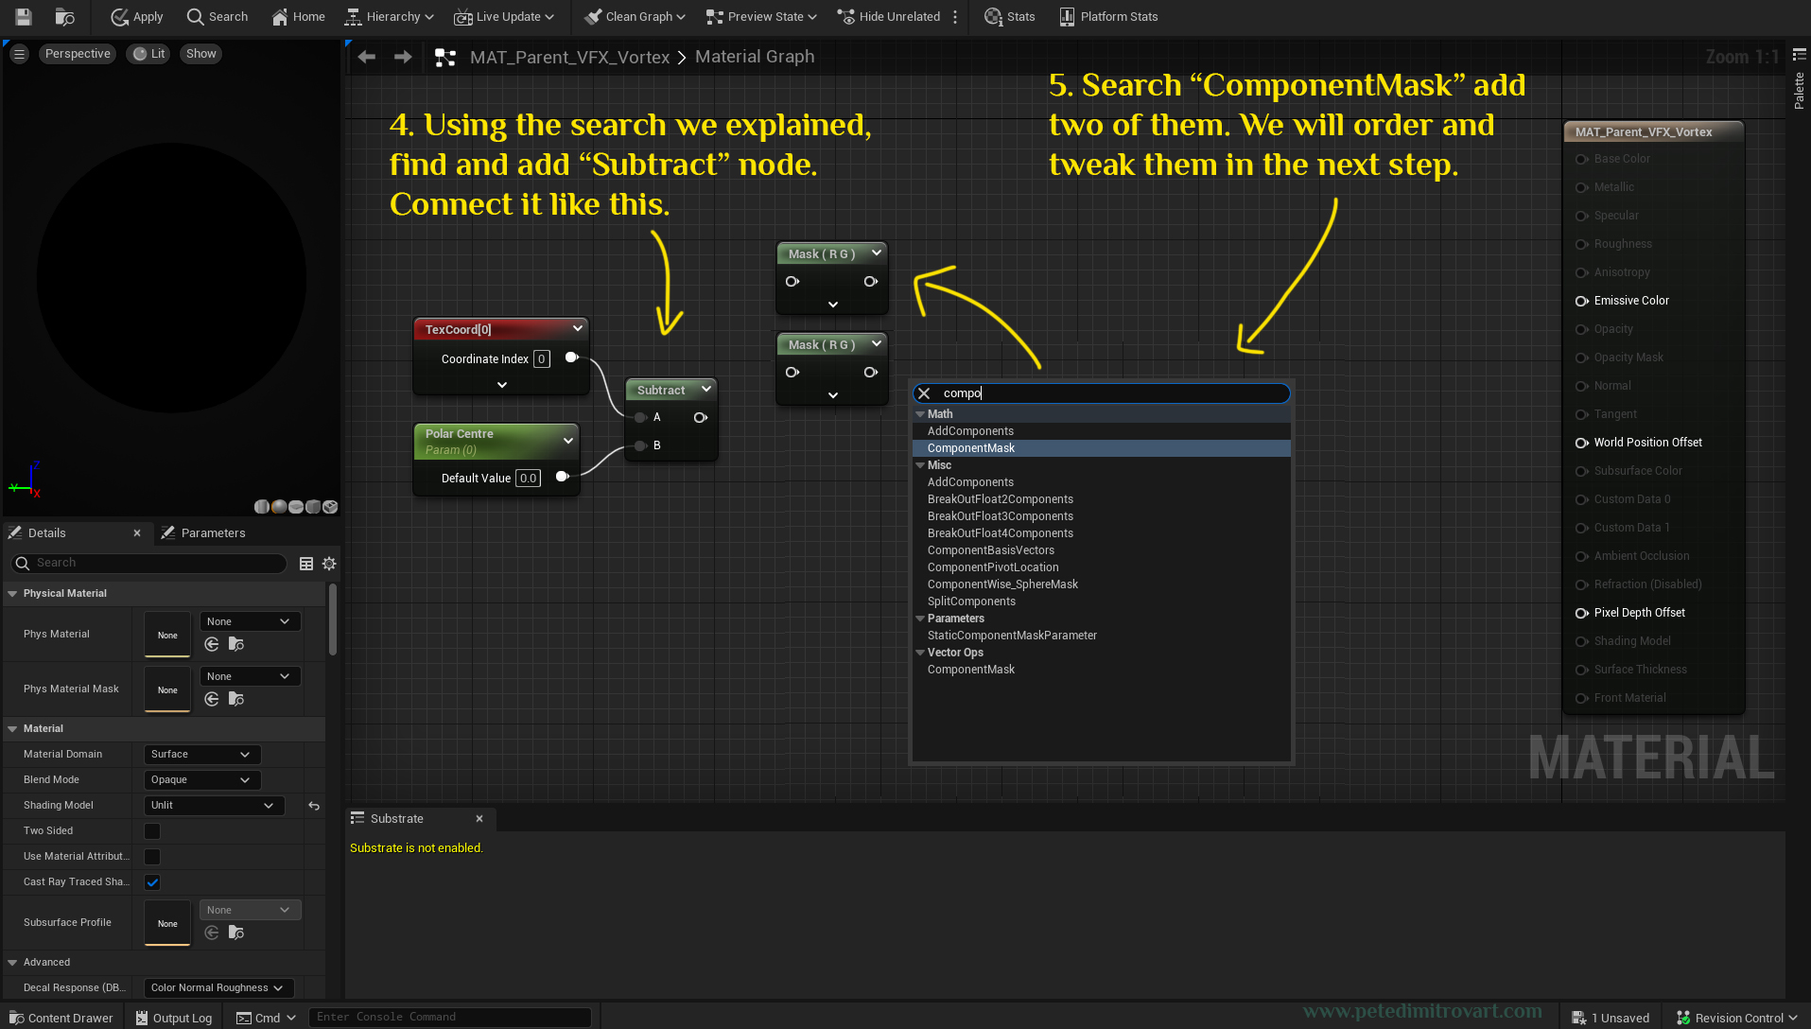
Task: Select ComponentPivotLocation entry
Action: coord(1102,567)
